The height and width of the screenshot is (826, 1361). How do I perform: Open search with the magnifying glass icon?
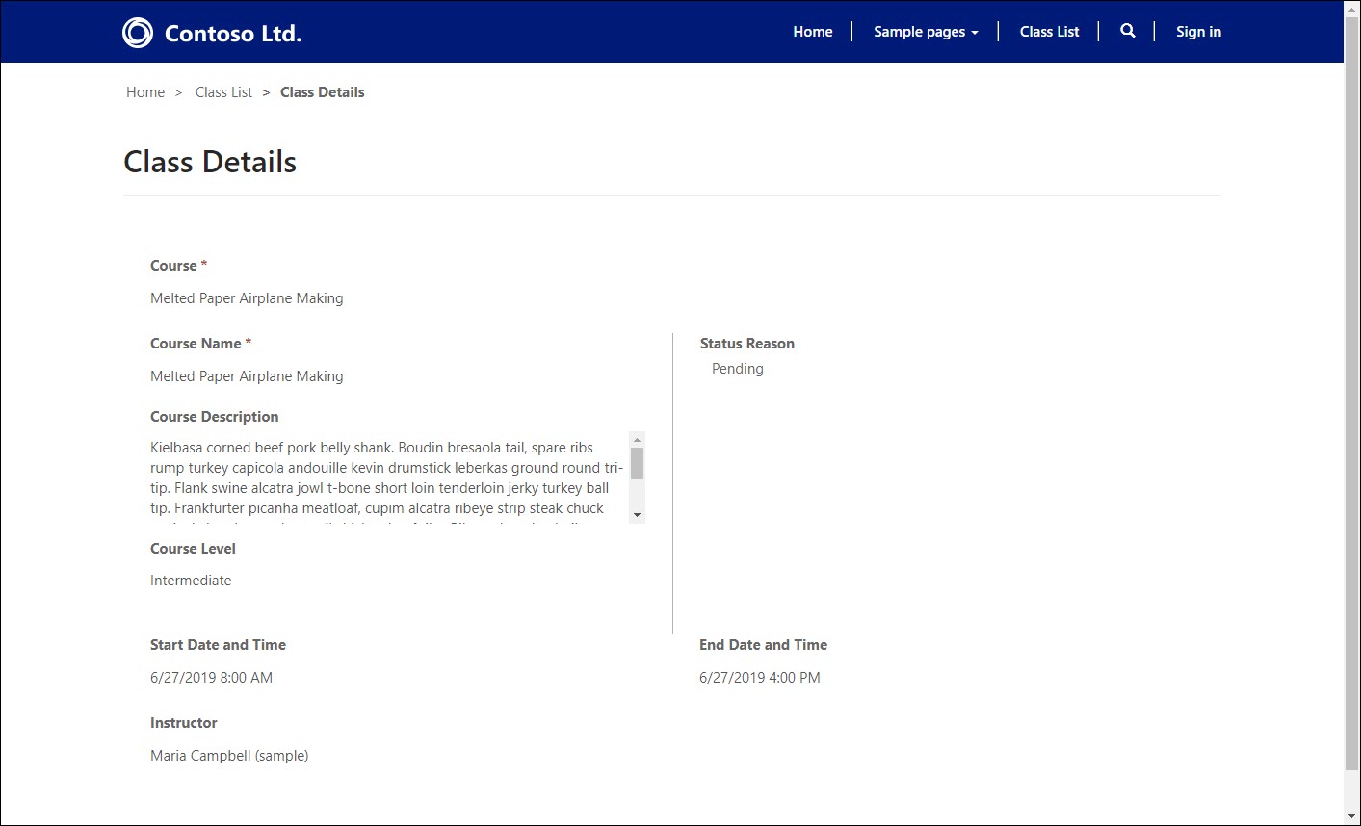pos(1127,31)
